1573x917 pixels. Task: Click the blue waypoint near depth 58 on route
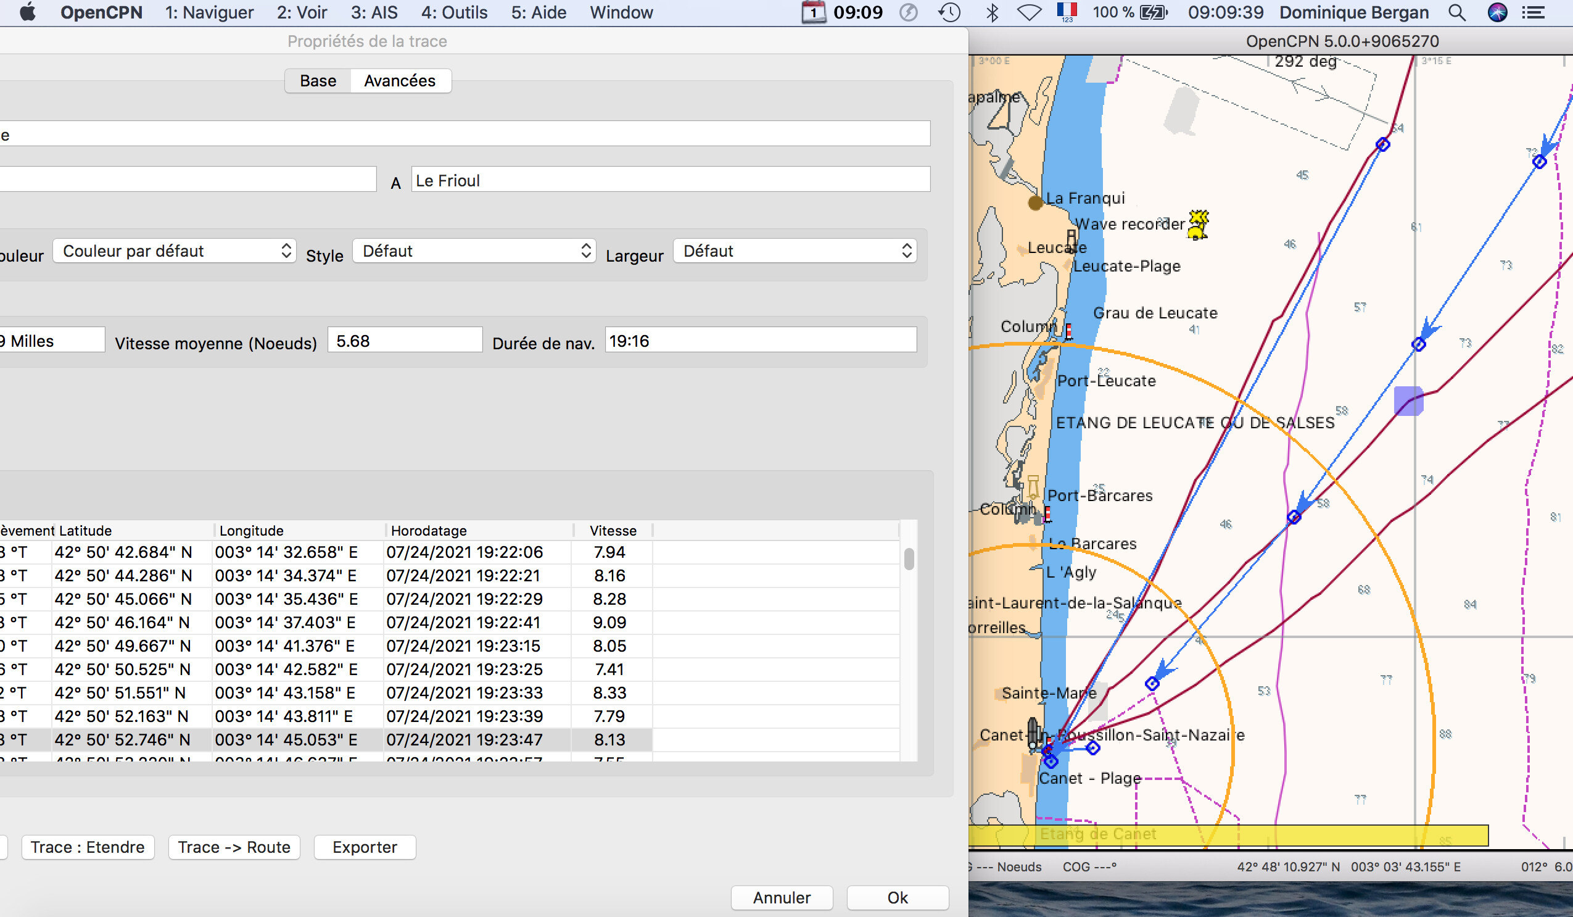coord(1294,517)
